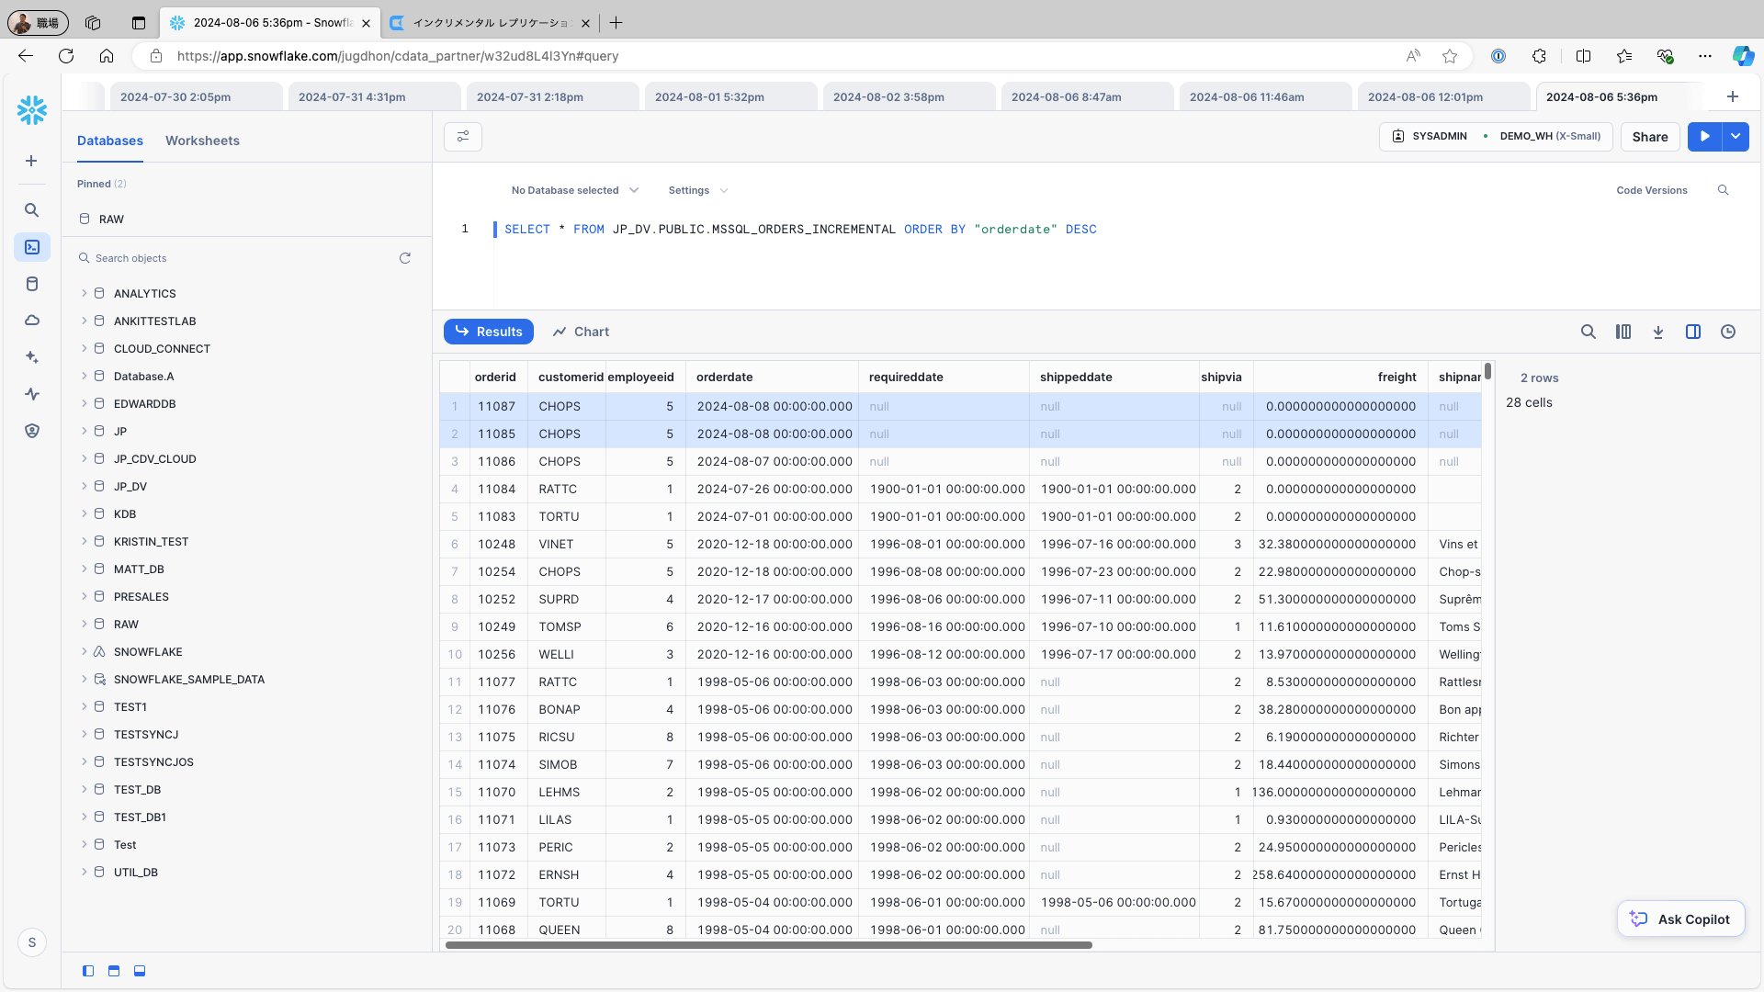Refresh the database objects list
1764x992 pixels.
point(404,258)
